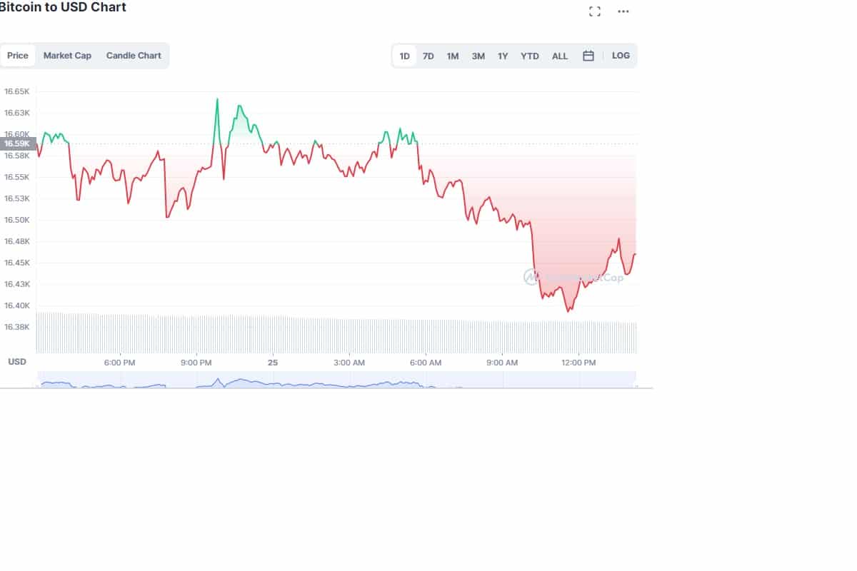Select the 3M time range
Image resolution: width=857 pixels, height=571 pixels.
477,55
